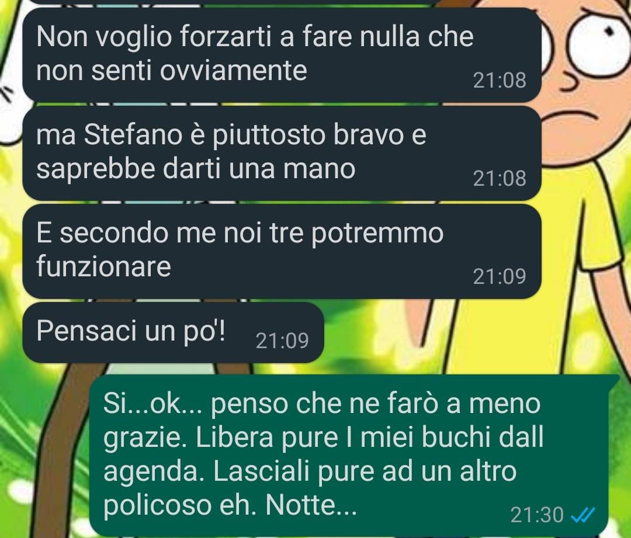Select the message 'Pensaci un po'!'
The image size is (631, 538).
(173, 332)
